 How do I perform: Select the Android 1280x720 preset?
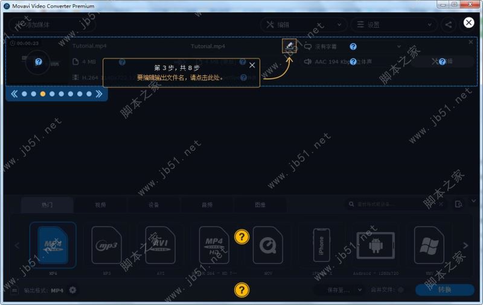376,245
